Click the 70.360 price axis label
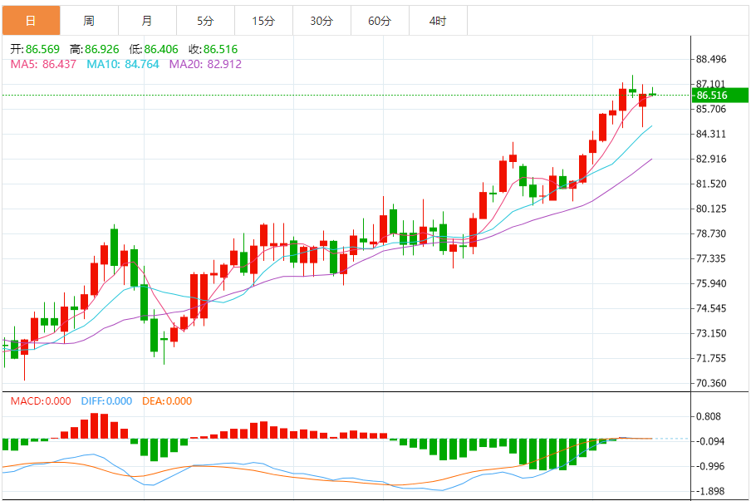751x501 pixels. (x=711, y=383)
